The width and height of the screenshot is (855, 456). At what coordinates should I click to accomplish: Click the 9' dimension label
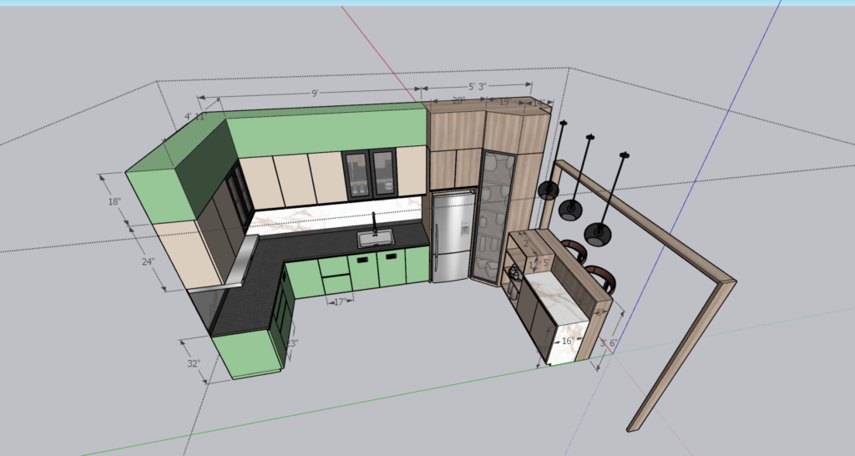tap(314, 94)
